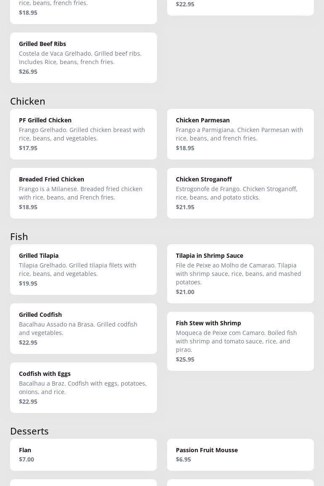324x486 pixels.
Task: Click the $26.95 price label
Action: click(x=28, y=72)
